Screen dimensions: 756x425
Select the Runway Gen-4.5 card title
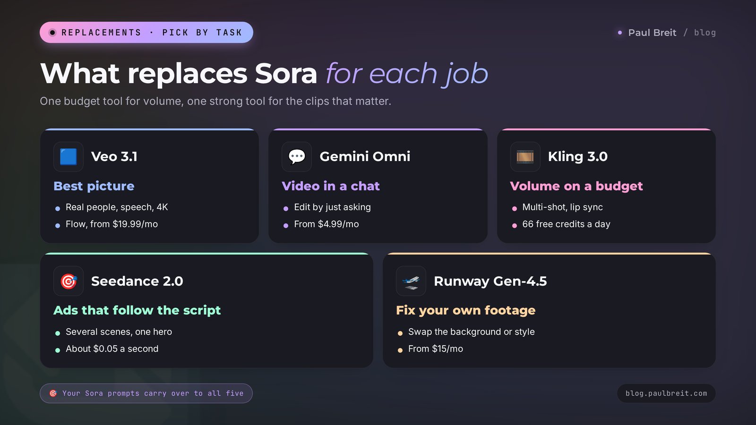(x=490, y=281)
